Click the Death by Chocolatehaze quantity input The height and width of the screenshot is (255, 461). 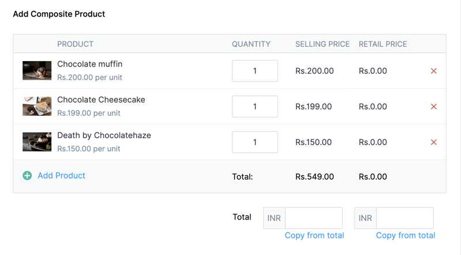click(x=254, y=142)
